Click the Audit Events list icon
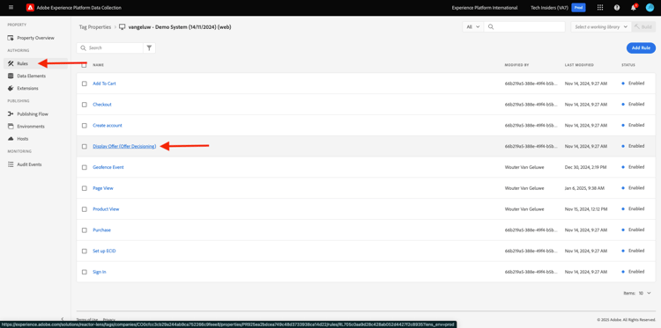661x328 pixels. [x=11, y=164]
